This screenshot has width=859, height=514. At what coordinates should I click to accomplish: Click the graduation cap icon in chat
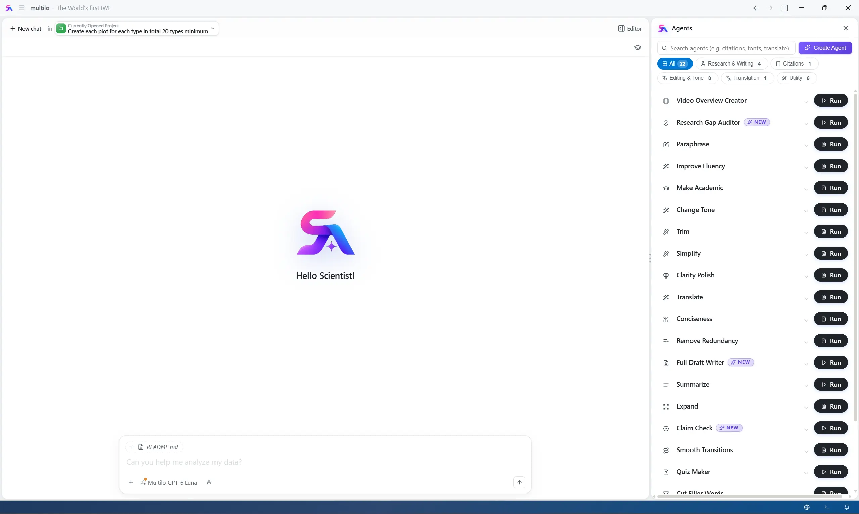pos(637,47)
